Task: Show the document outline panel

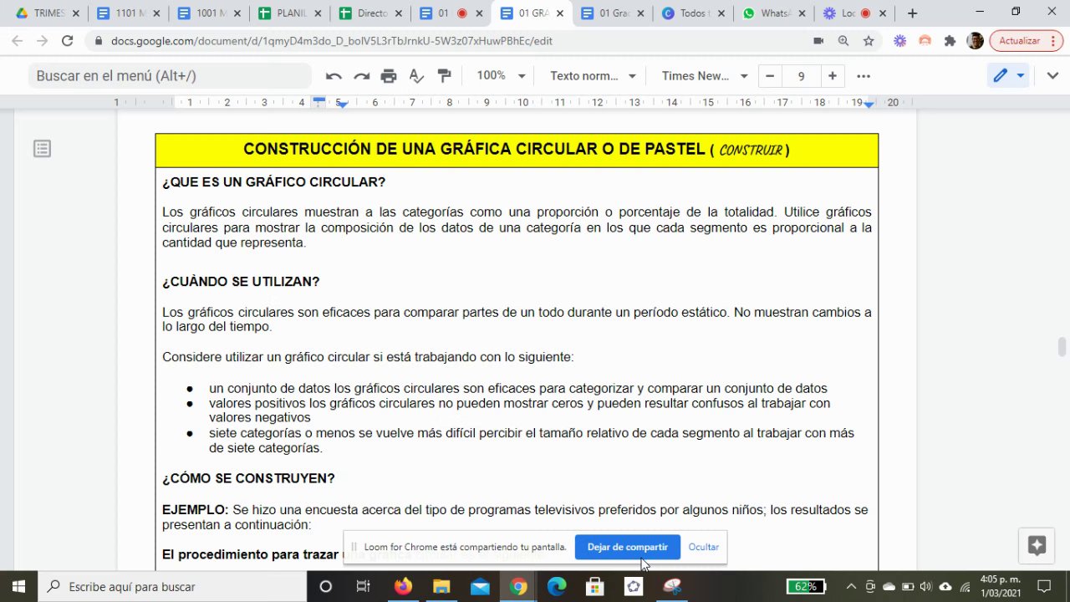Action: click(x=42, y=149)
